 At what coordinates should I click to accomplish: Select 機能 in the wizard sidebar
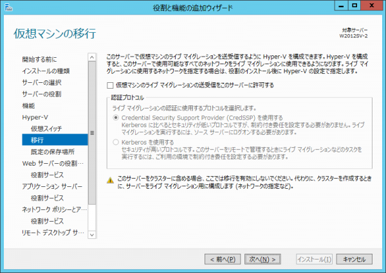28,105
